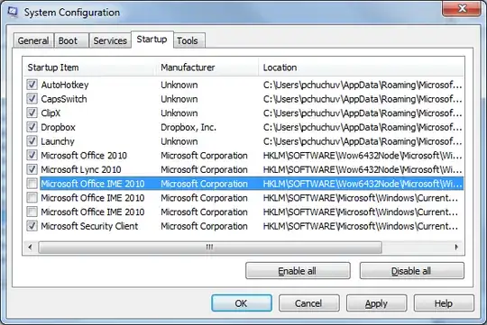Select the ClipX startup item
Screen dimensions: 487x325
(51, 113)
